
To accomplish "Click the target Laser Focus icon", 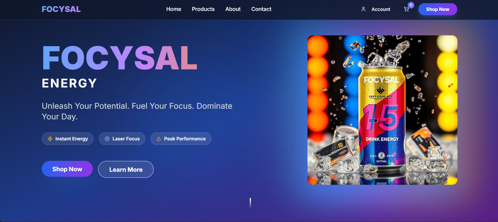I will (x=107, y=139).
